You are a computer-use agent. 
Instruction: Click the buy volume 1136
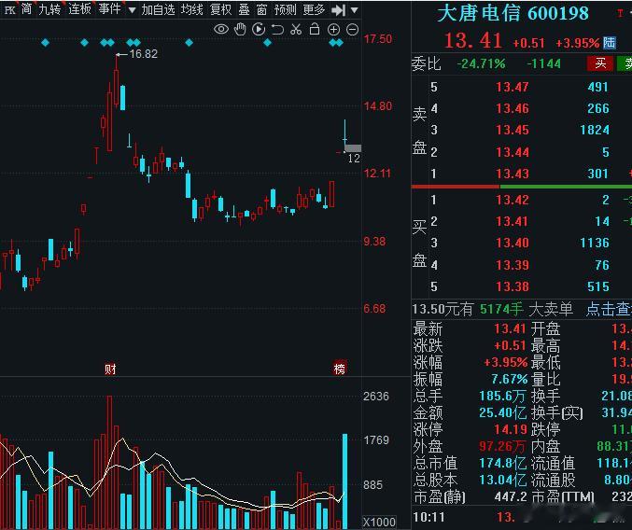coord(595,243)
